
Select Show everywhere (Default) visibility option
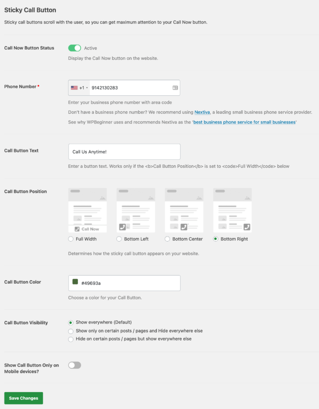coord(71,322)
